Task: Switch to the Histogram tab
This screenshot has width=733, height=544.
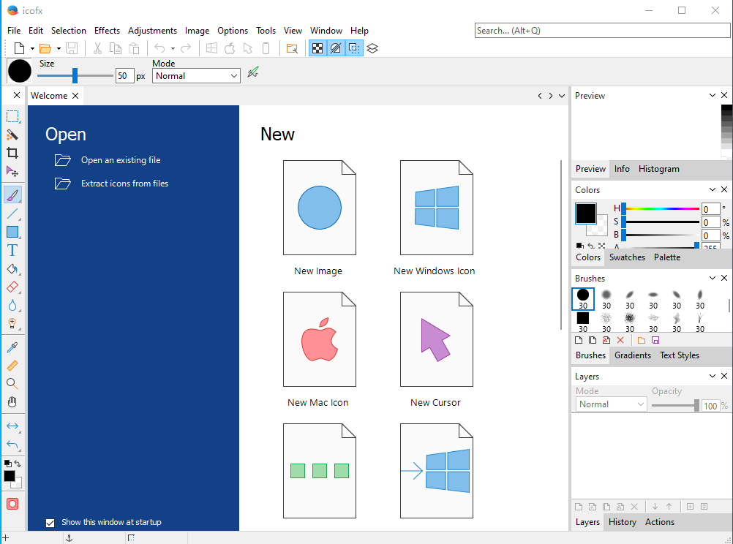Action: [658, 169]
